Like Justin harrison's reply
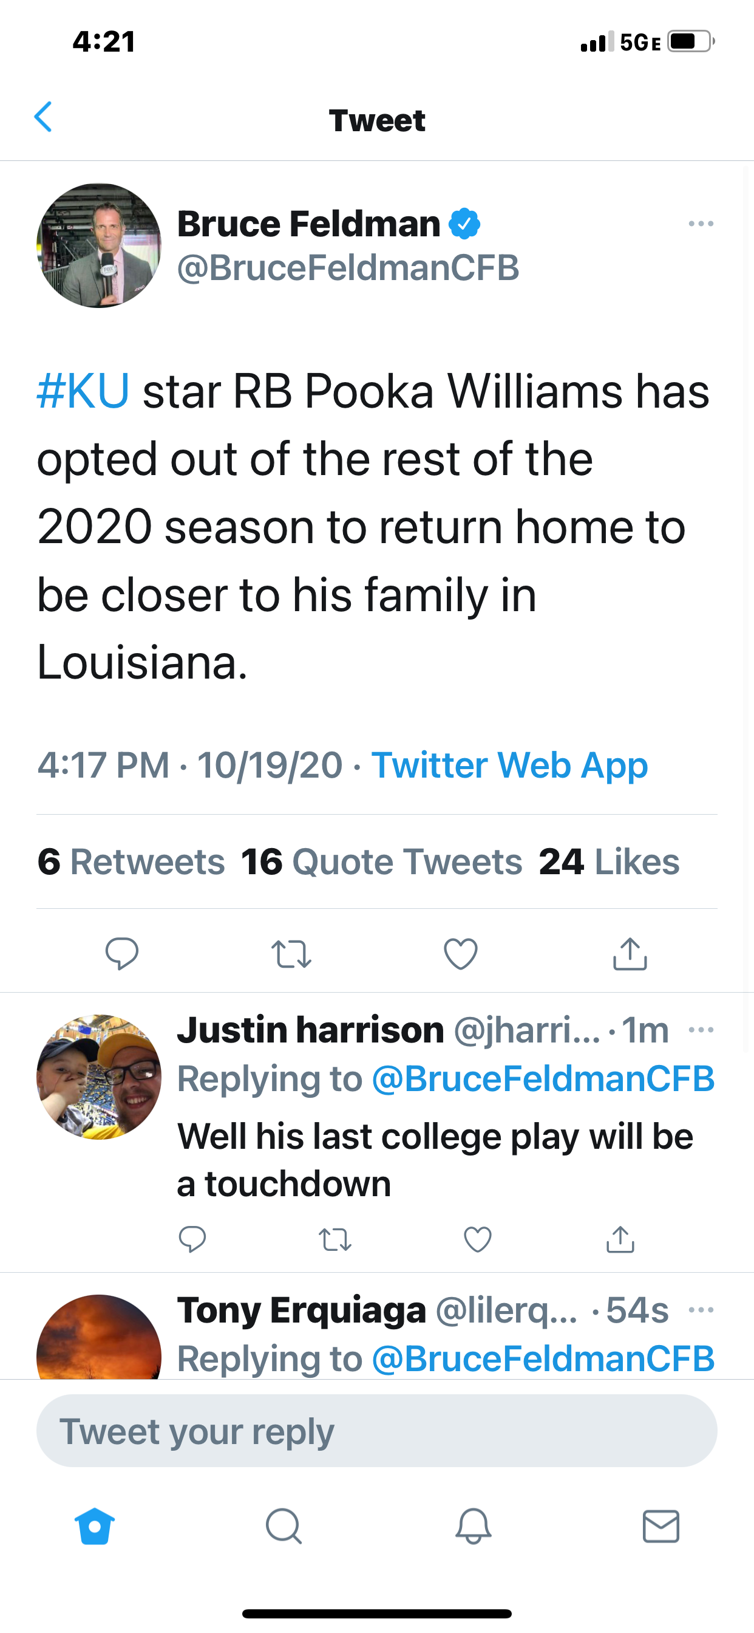Viewport: 754px width, 1633px height. point(477,1239)
